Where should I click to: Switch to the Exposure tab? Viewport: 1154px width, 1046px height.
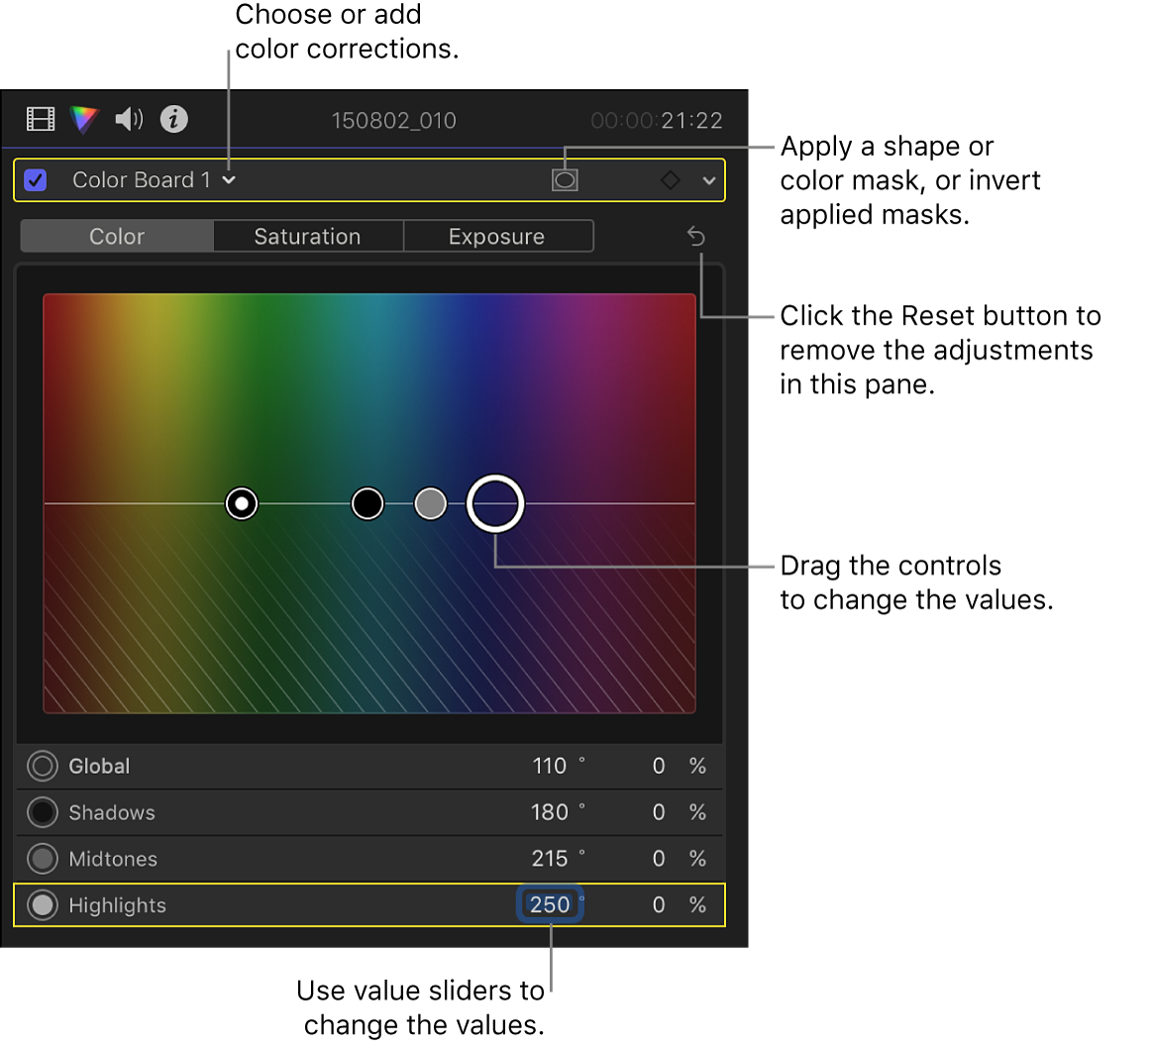pyautogui.click(x=498, y=236)
